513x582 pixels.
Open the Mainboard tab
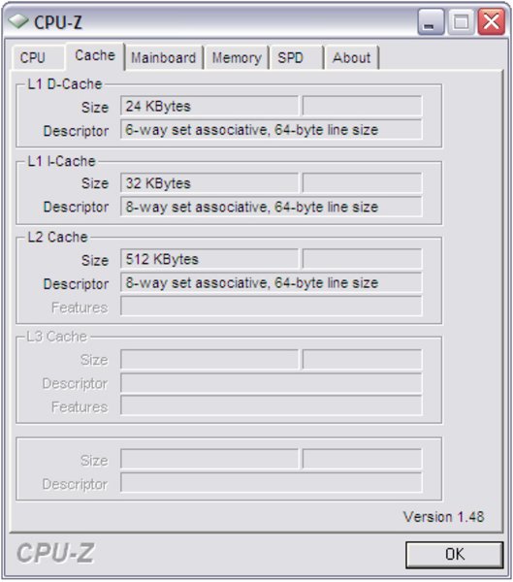pos(164,58)
